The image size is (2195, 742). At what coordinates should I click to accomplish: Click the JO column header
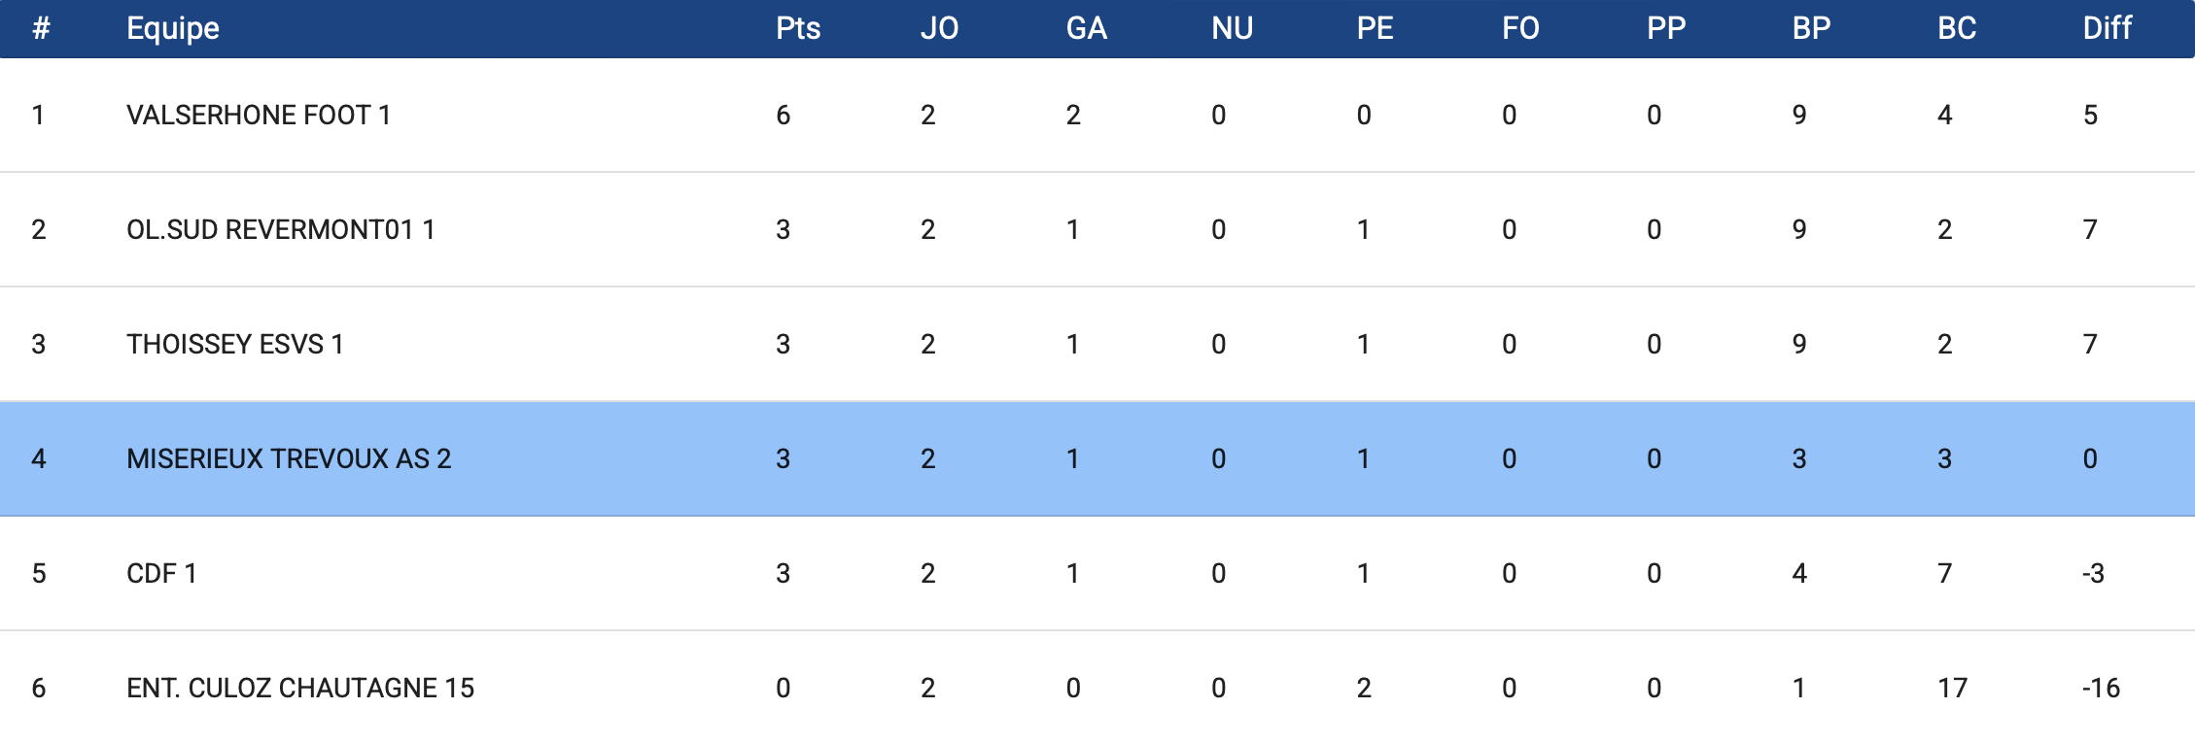coord(939,28)
